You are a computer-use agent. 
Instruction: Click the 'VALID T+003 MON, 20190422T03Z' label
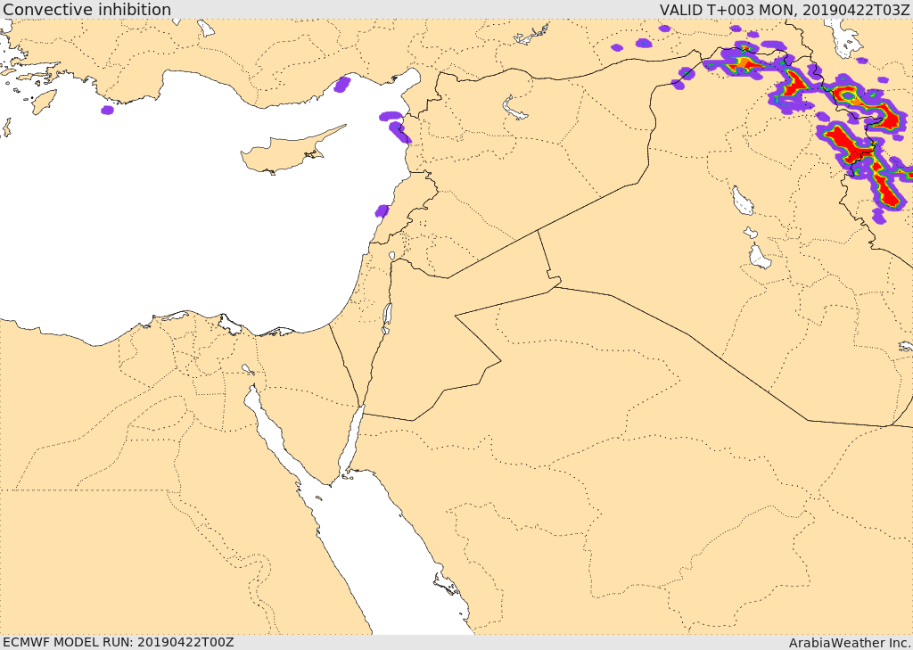click(785, 10)
